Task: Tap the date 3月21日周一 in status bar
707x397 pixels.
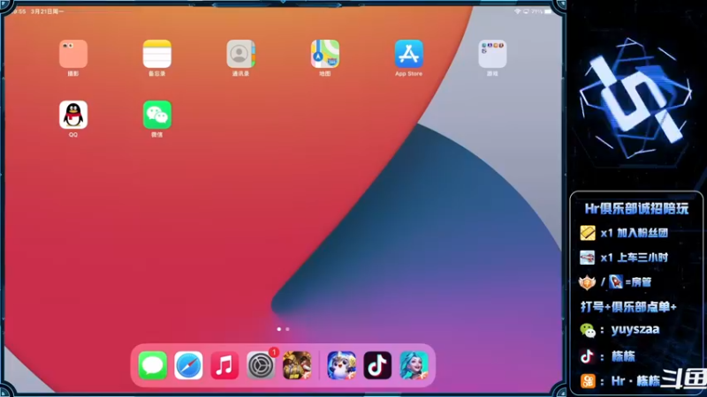Action: click(48, 11)
